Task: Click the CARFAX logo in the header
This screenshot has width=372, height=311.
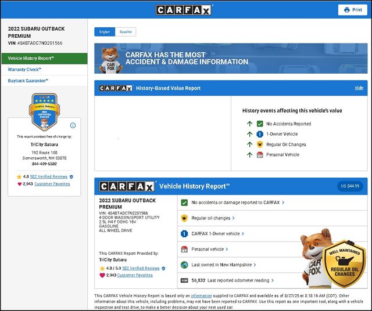Action: click(184, 10)
